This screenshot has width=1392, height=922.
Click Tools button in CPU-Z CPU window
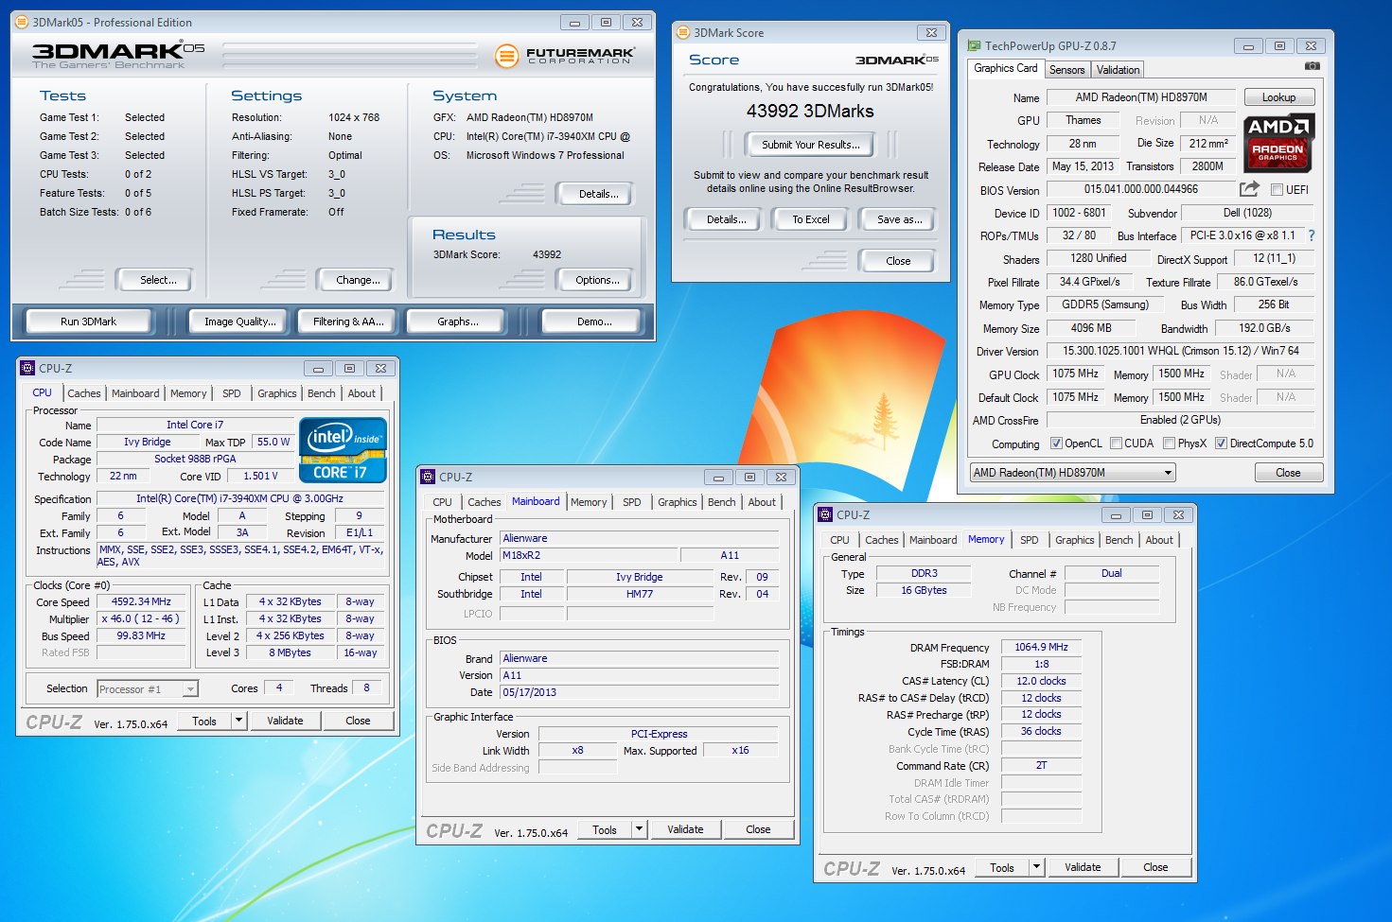click(204, 721)
